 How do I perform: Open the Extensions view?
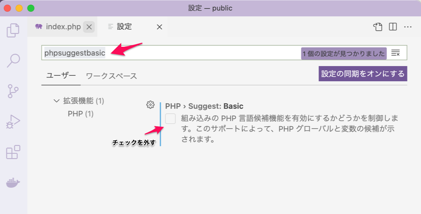tap(13, 151)
